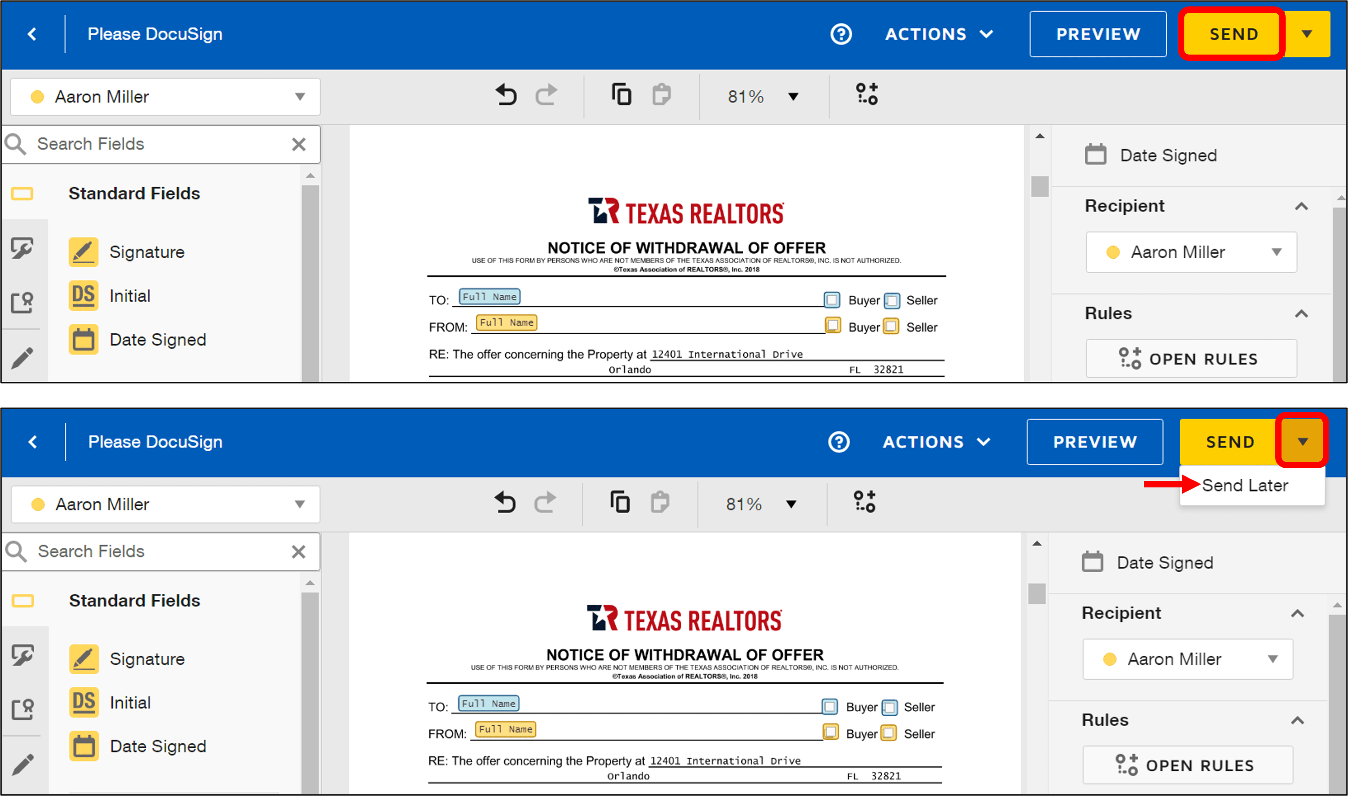Copy the selected field
Image resolution: width=1348 pixels, height=796 pixels.
pyautogui.click(x=621, y=95)
